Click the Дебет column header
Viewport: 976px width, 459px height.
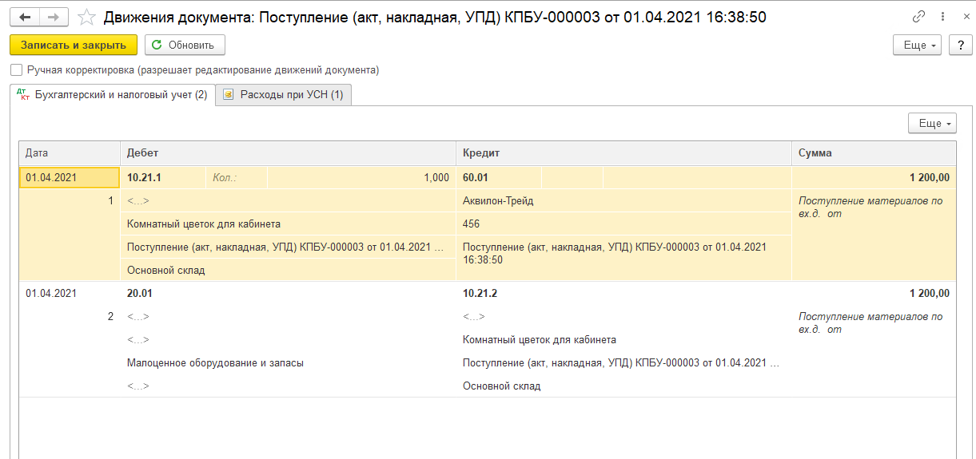(x=288, y=152)
